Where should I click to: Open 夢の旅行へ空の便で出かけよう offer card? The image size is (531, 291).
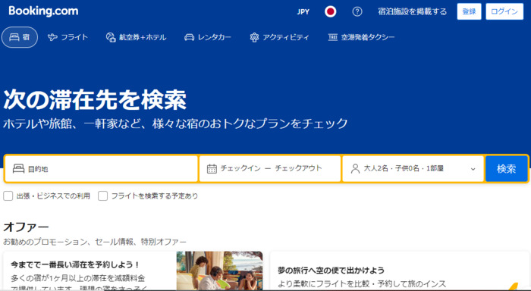click(400, 271)
